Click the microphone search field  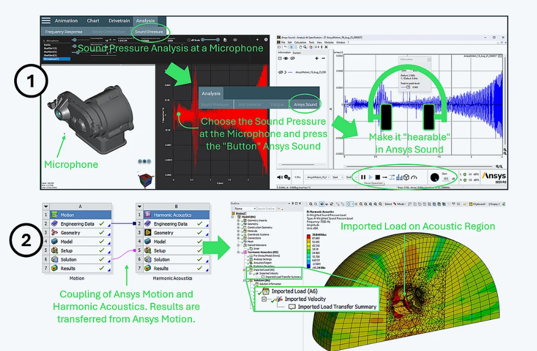click(x=57, y=40)
